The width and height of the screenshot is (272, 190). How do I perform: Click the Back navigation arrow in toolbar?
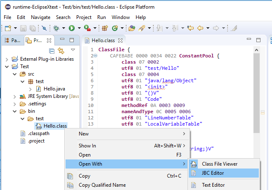(x=201, y=28)
